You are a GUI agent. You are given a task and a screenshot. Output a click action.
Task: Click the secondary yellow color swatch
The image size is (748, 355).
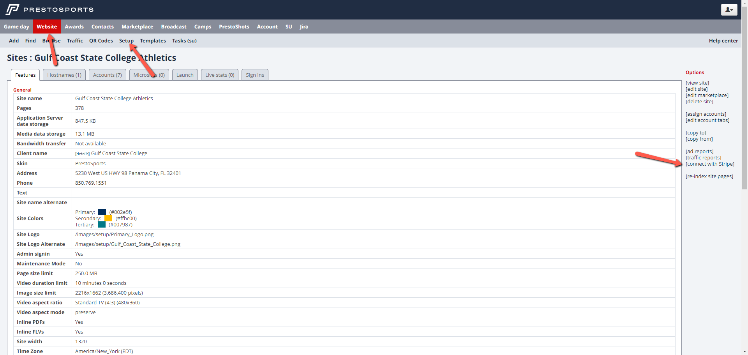[108, 218]
